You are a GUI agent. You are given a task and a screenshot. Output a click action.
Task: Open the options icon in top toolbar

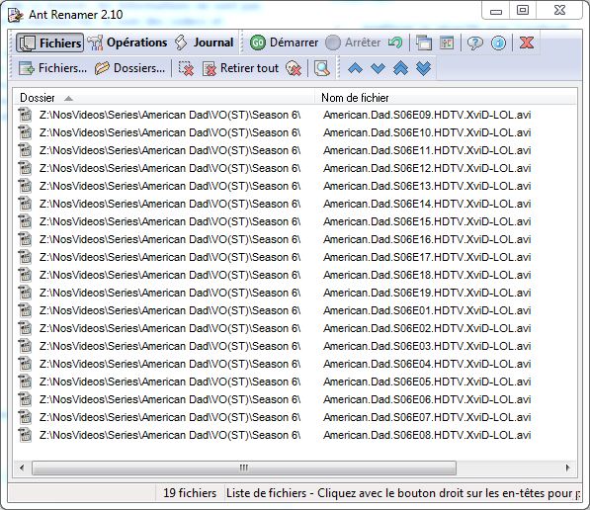[447, 42]
